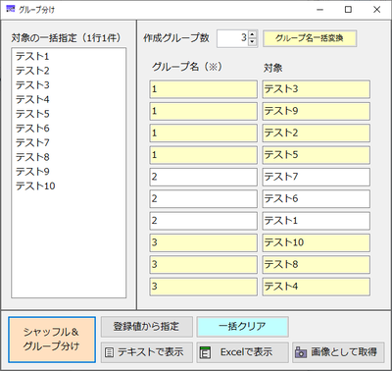Maximize the グループ分け window
Screen dimensions: 392x371
[348, 10]
